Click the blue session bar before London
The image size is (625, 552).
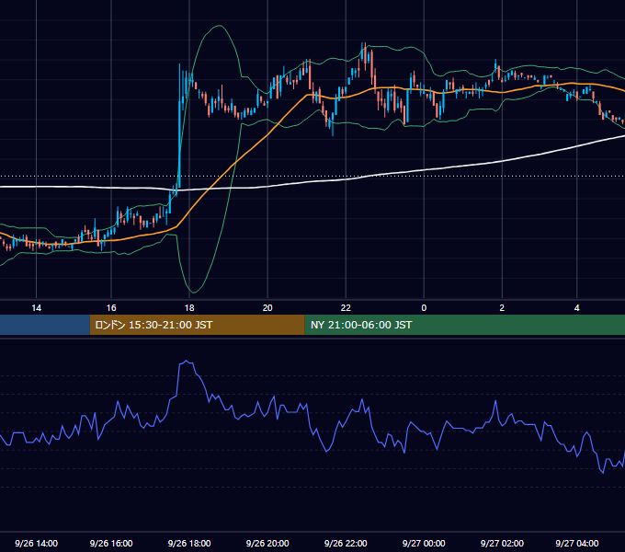(x=45, y=325)
